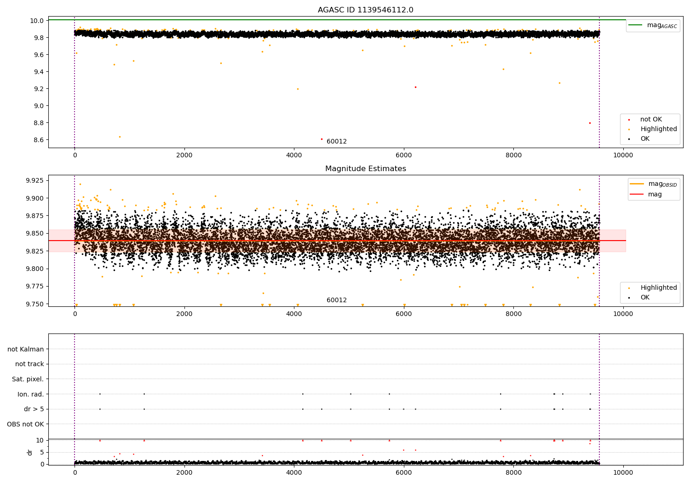
Task: Click the '9.850' y-tick on middle plot
Action: pyautogui.click(x=35, y=234)
